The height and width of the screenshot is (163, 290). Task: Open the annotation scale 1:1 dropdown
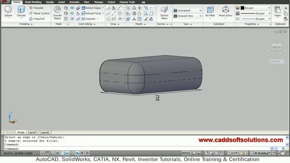tap(232, 153)
